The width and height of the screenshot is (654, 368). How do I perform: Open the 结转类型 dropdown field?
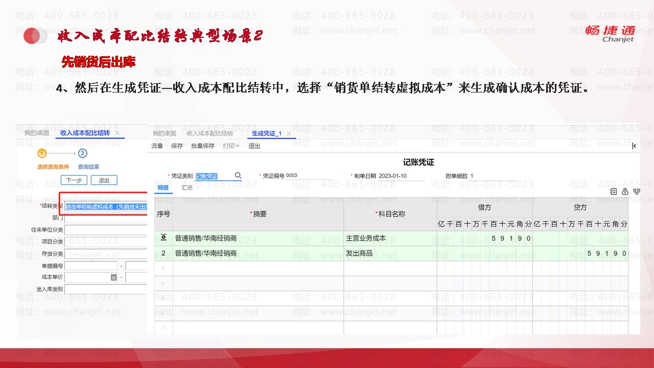106,206
